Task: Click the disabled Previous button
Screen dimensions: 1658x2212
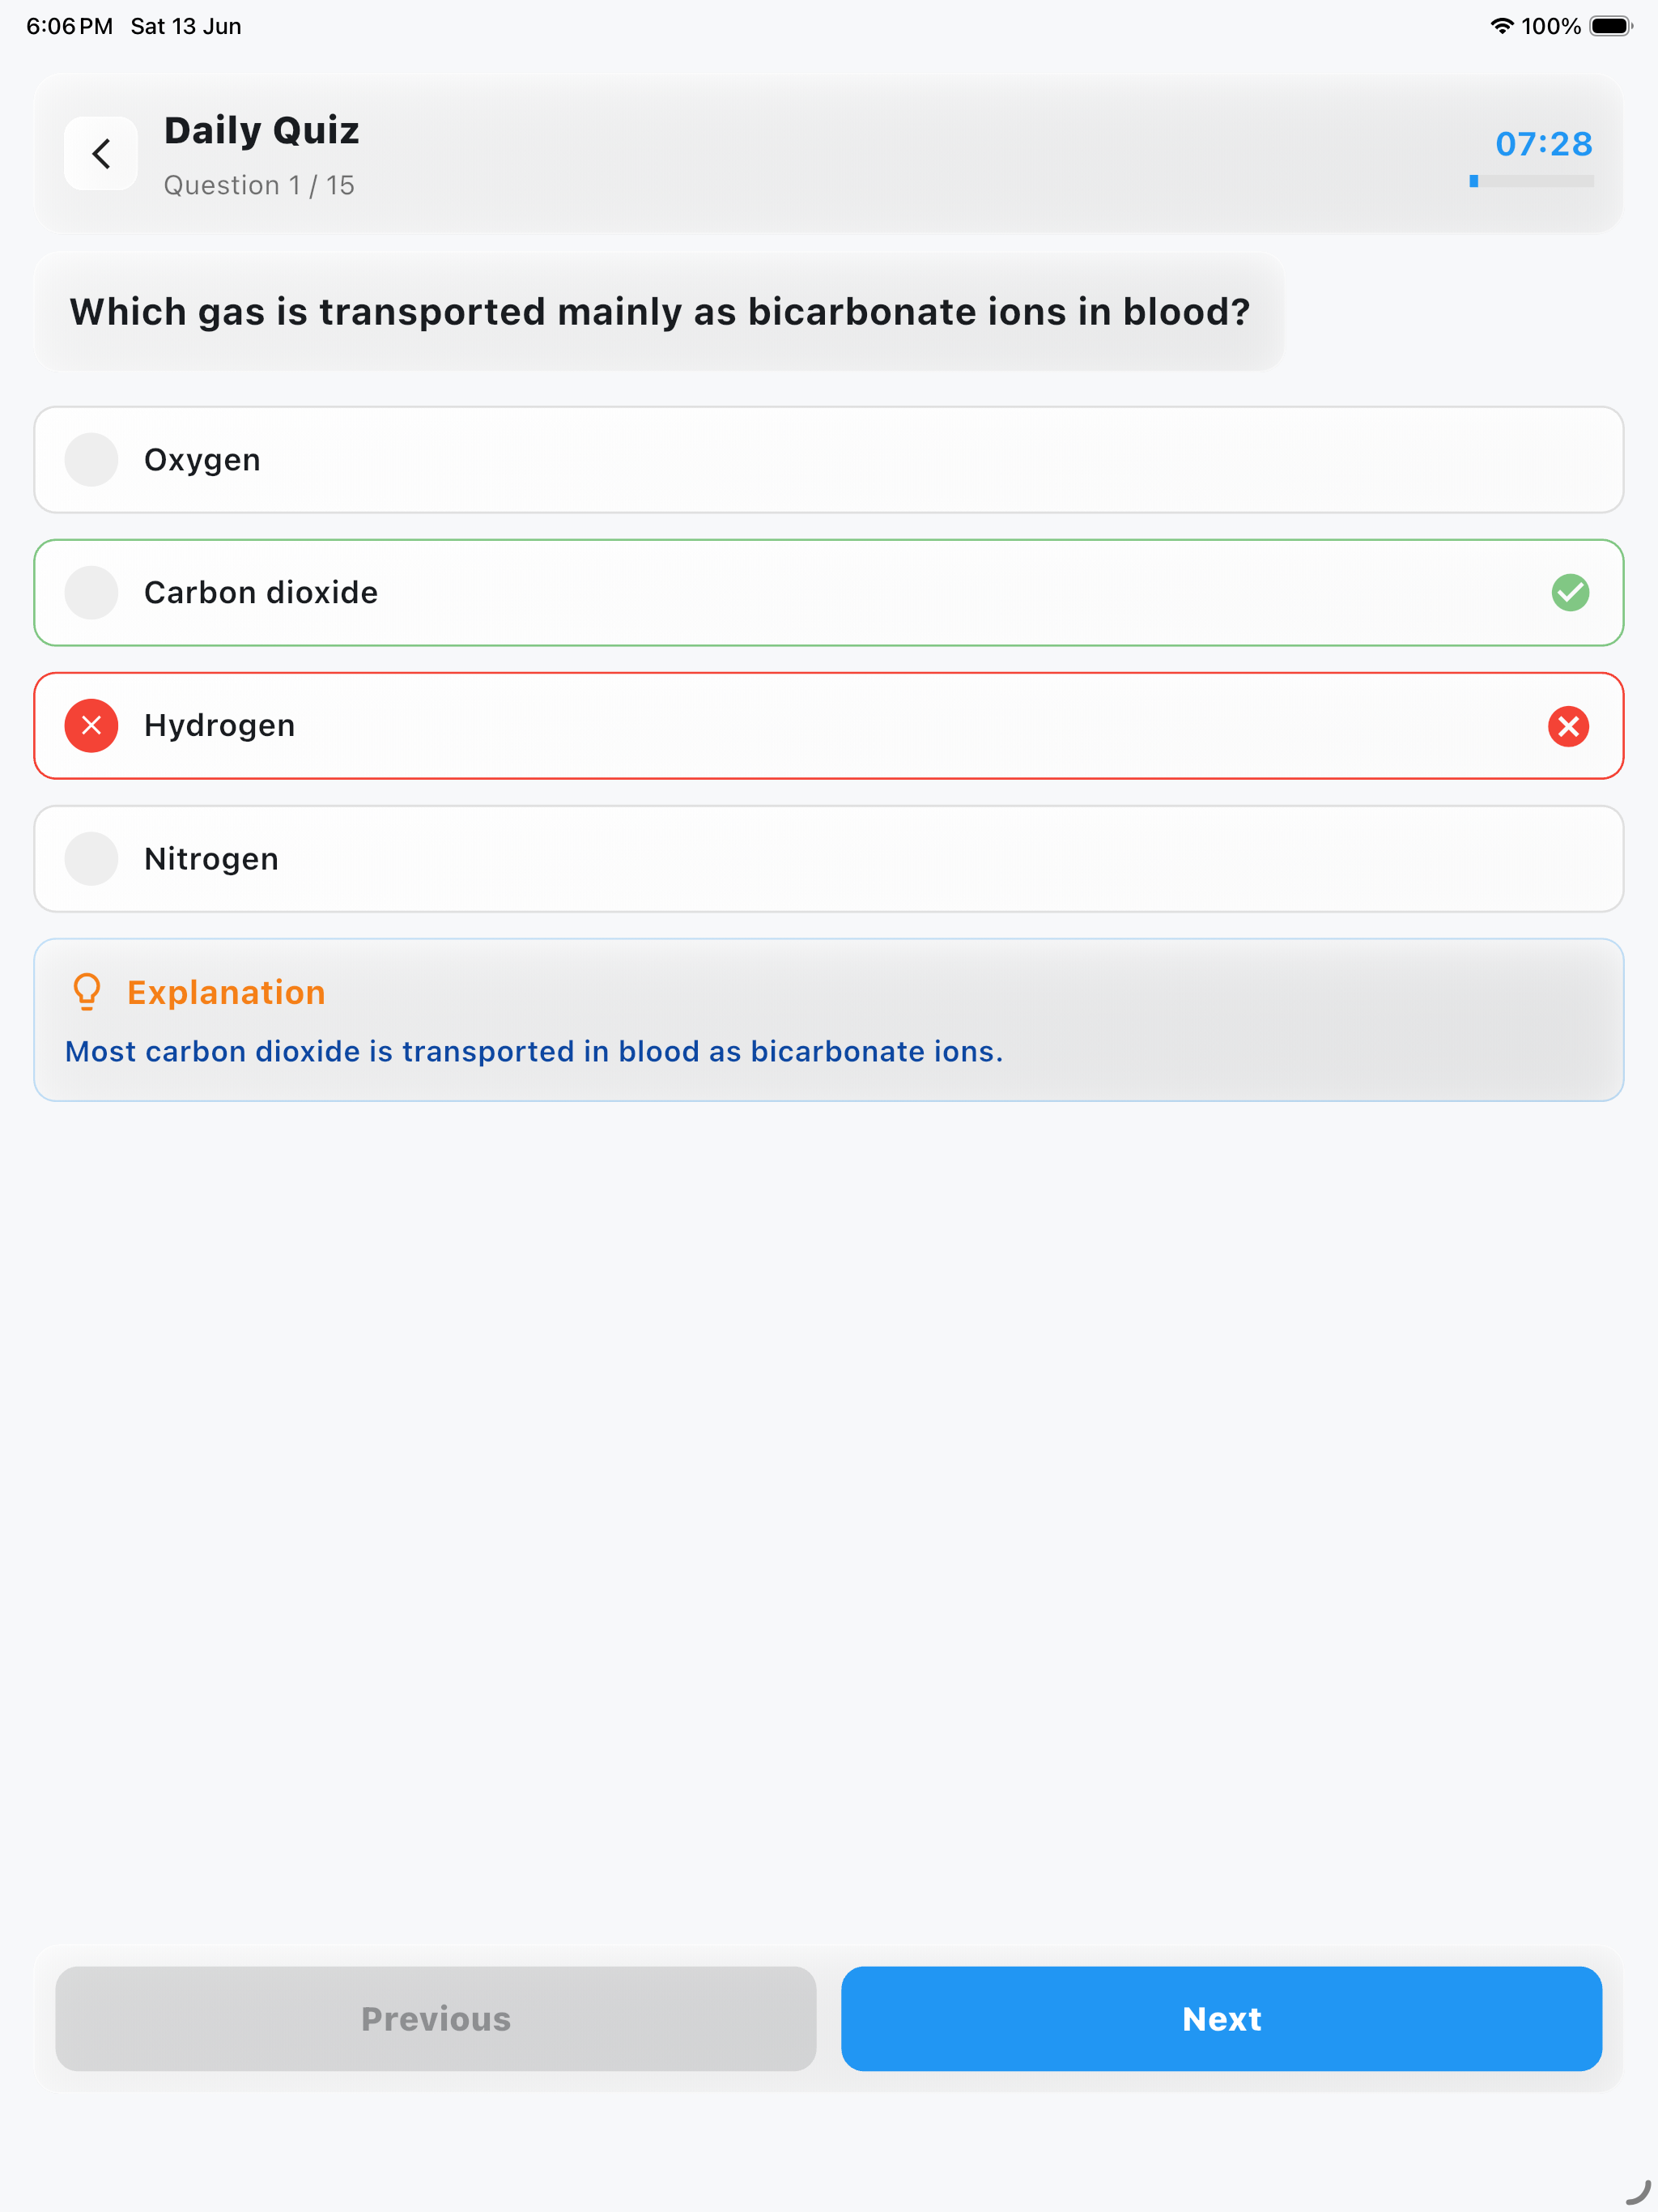Action: pos(436,2018)
